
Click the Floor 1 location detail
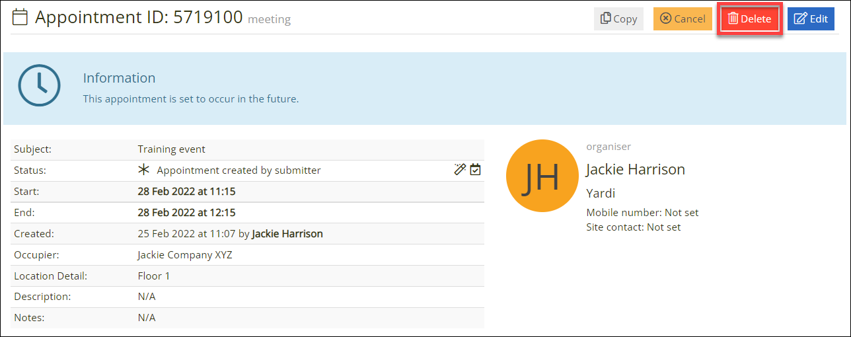pos(154,276)
